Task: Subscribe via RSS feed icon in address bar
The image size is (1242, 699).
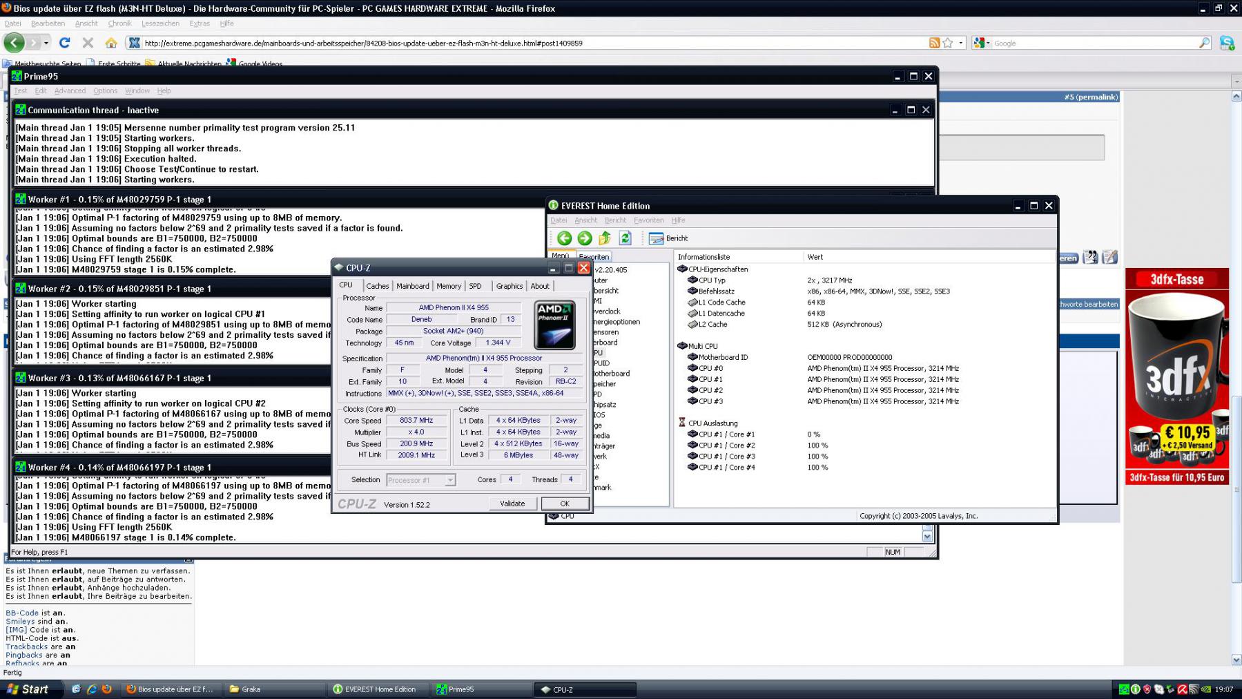Action: (x=934, y=43)
